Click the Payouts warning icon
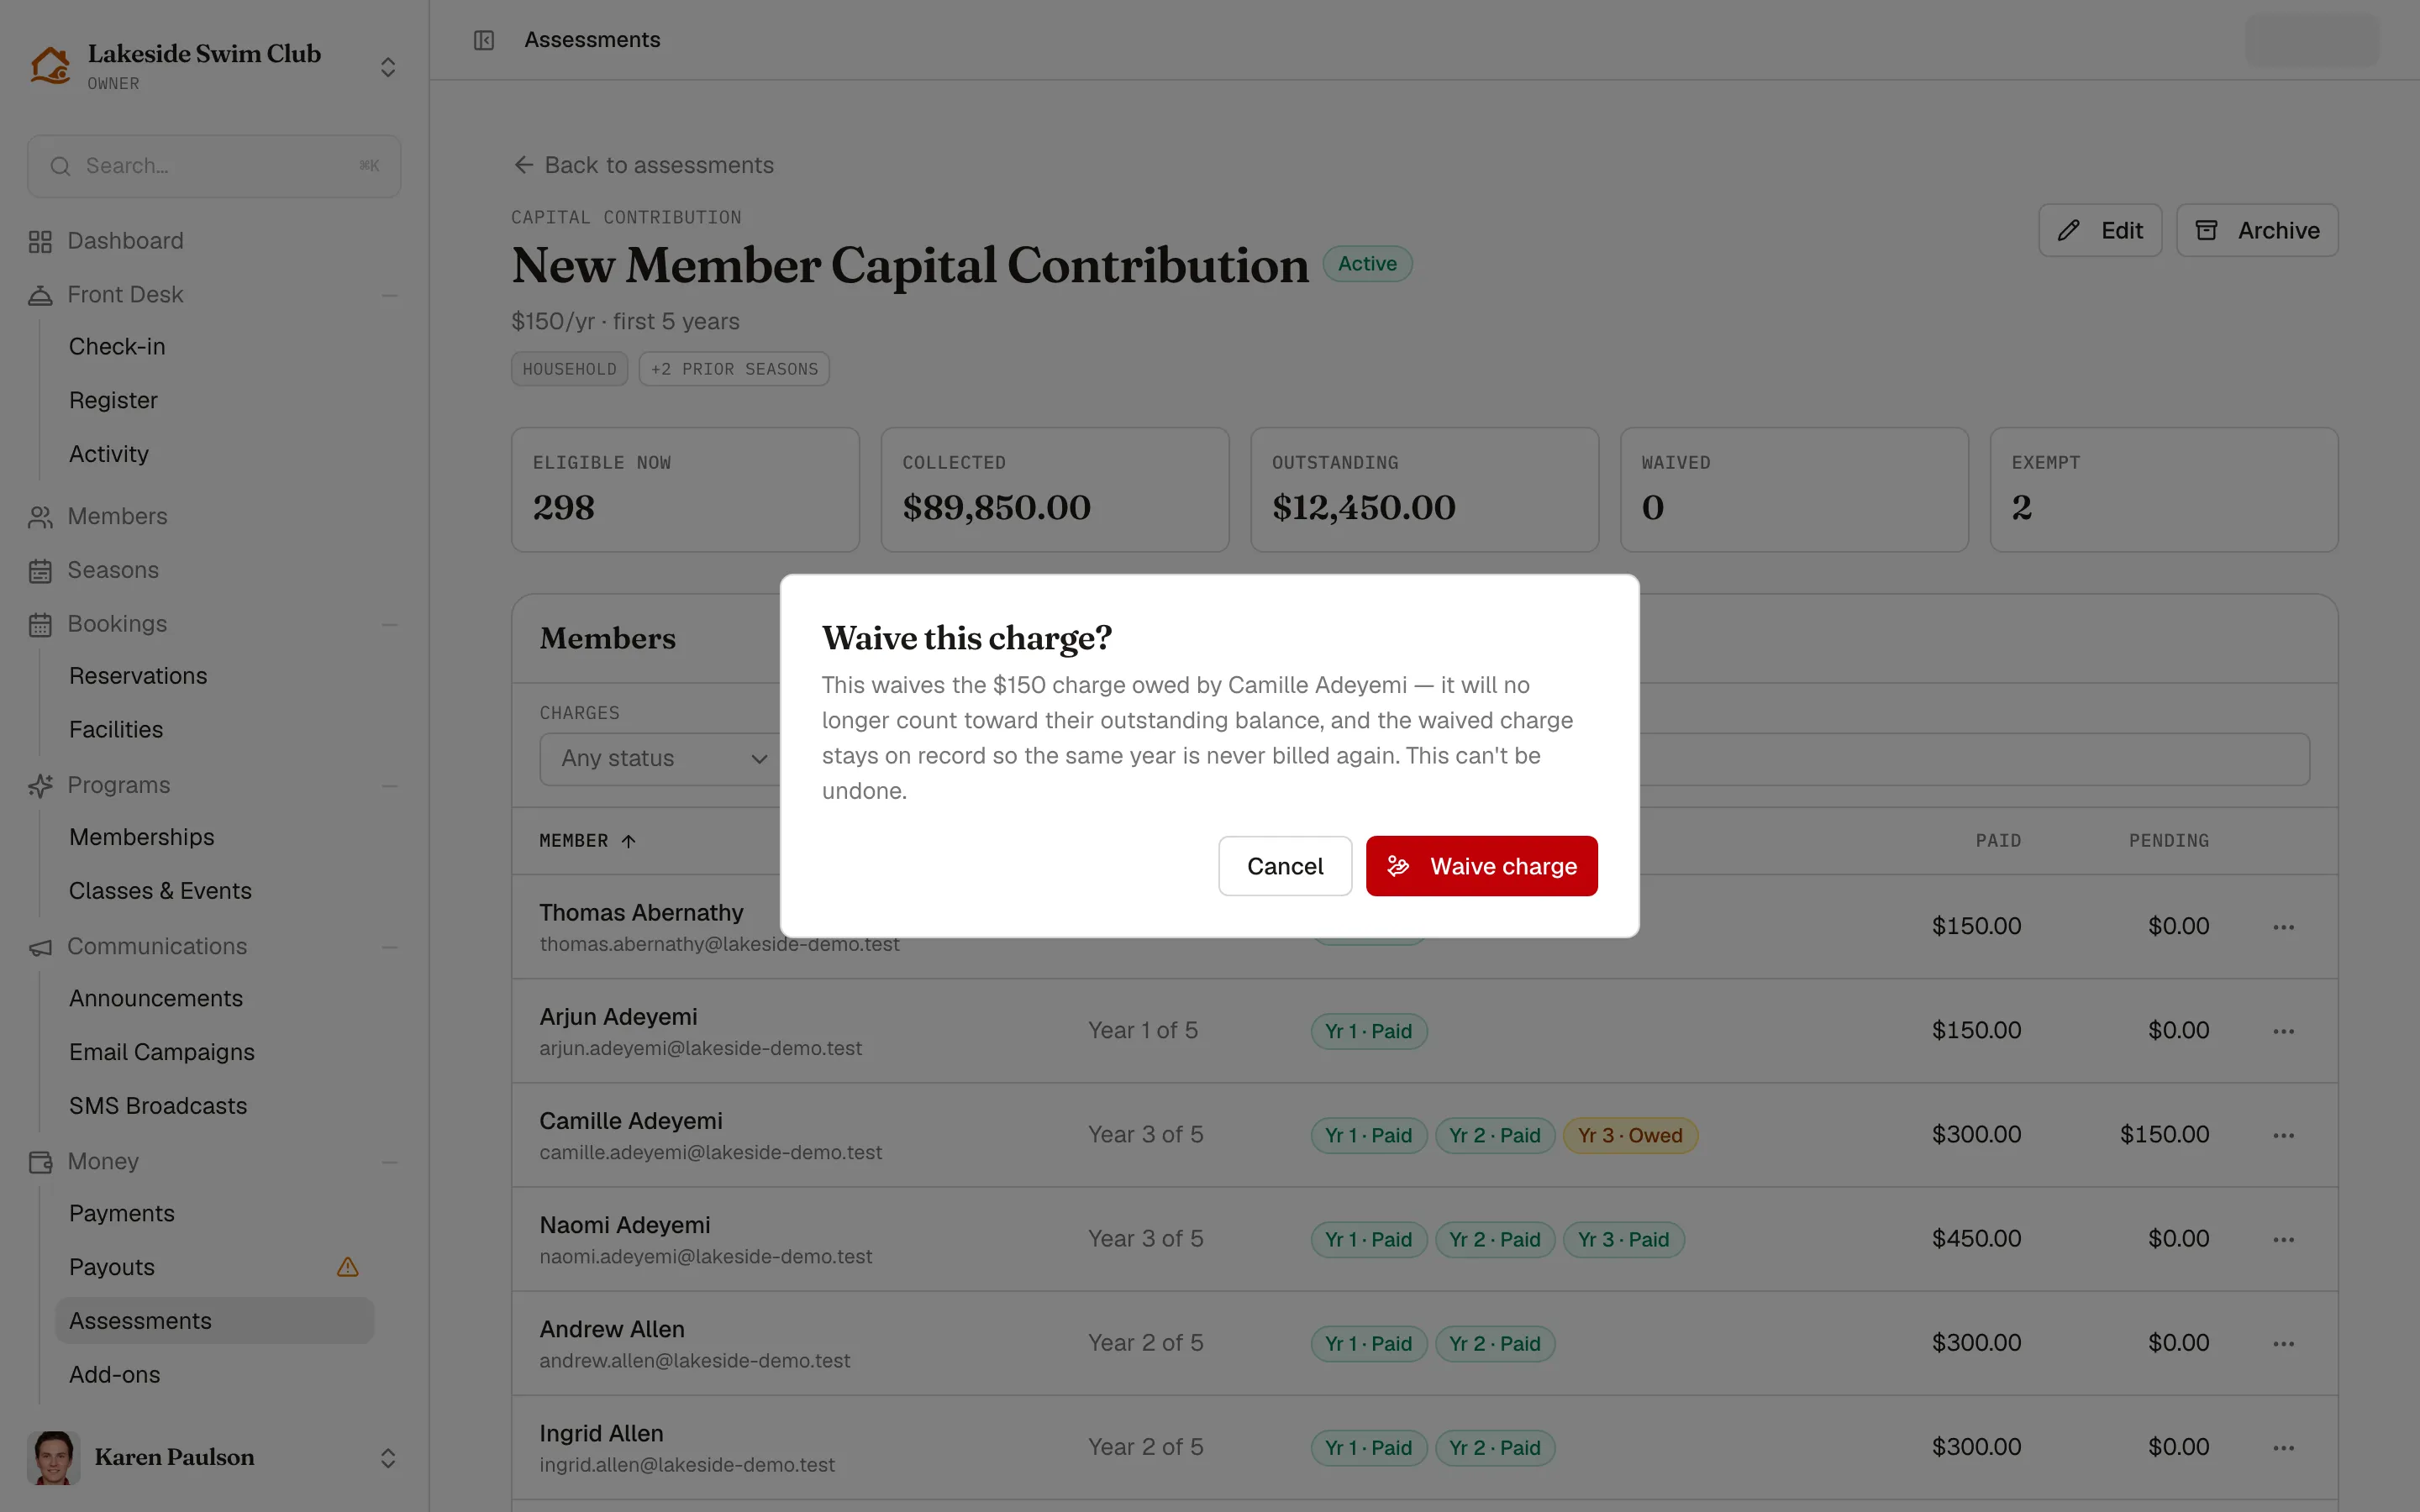 tap(347, 1267)
